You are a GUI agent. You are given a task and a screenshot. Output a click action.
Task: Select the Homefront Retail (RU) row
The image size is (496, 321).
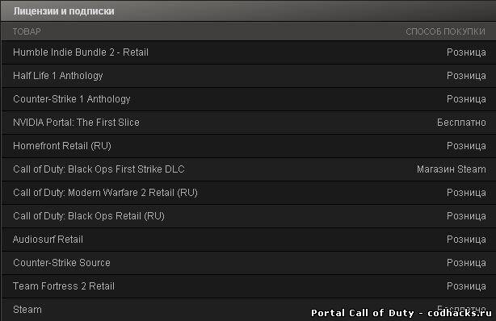tap(249, 146)
